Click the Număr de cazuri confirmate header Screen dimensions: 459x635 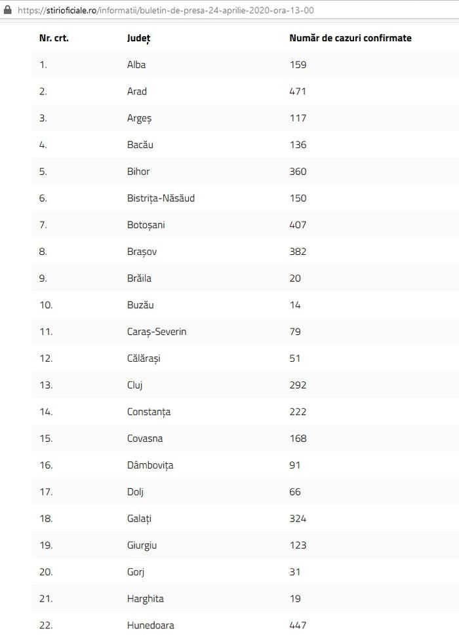350,38
